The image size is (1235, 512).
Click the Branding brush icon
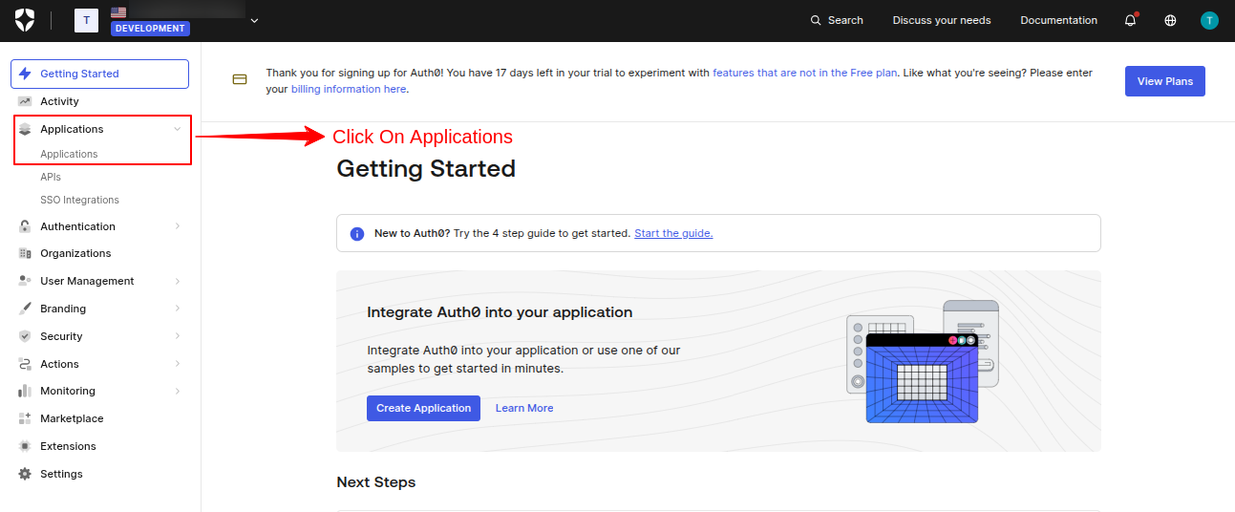point(25,309)
